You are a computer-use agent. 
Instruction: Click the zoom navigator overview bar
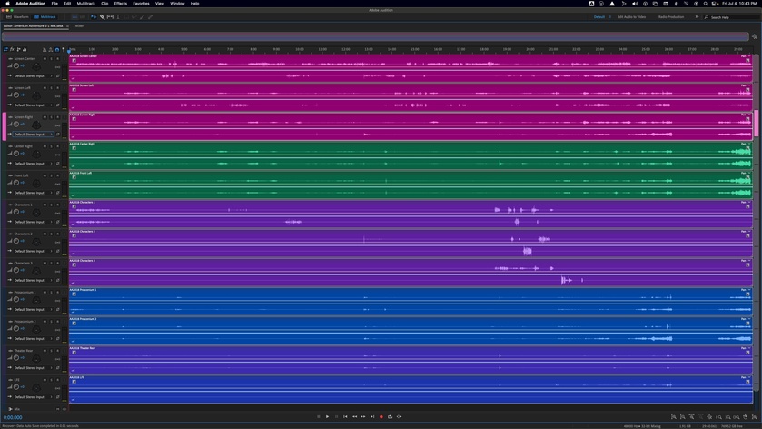375,36
